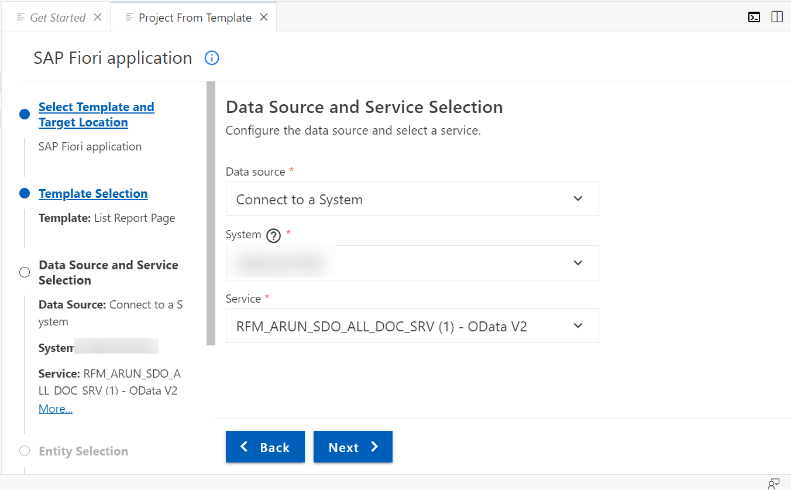Select the Data Source and Service Selection step circle

(x=25, y=272)
